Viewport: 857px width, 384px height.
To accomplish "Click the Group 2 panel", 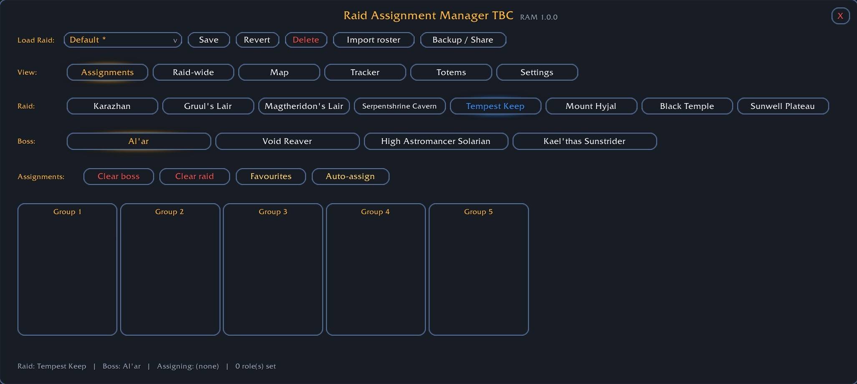I will click(x=170, y=269).
